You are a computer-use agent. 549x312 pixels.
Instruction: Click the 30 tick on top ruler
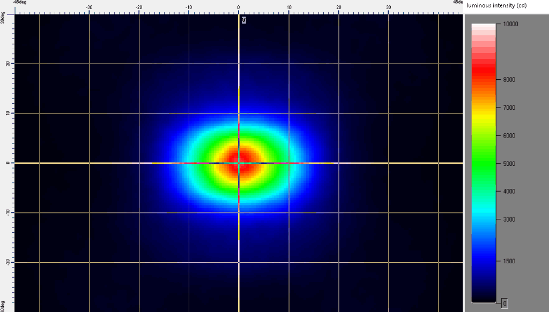(x=389, y=8)
